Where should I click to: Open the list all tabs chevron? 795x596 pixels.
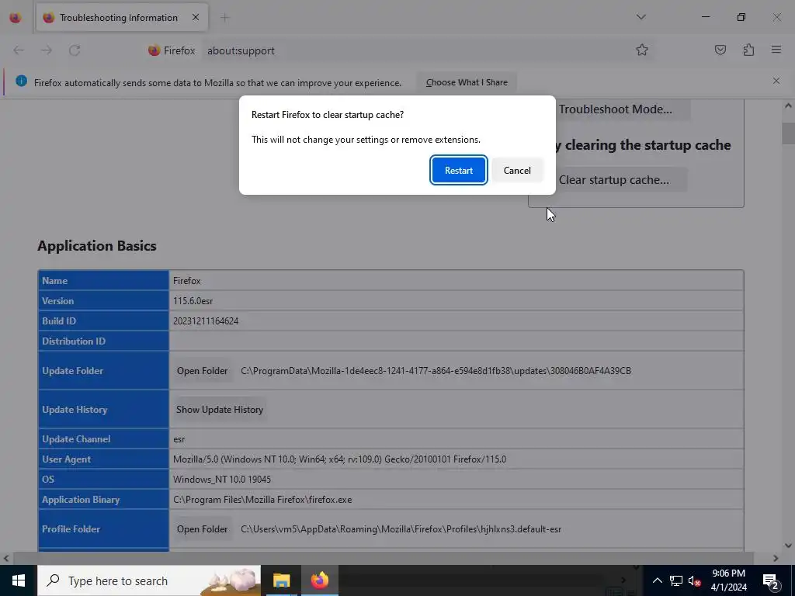point(641,17)
